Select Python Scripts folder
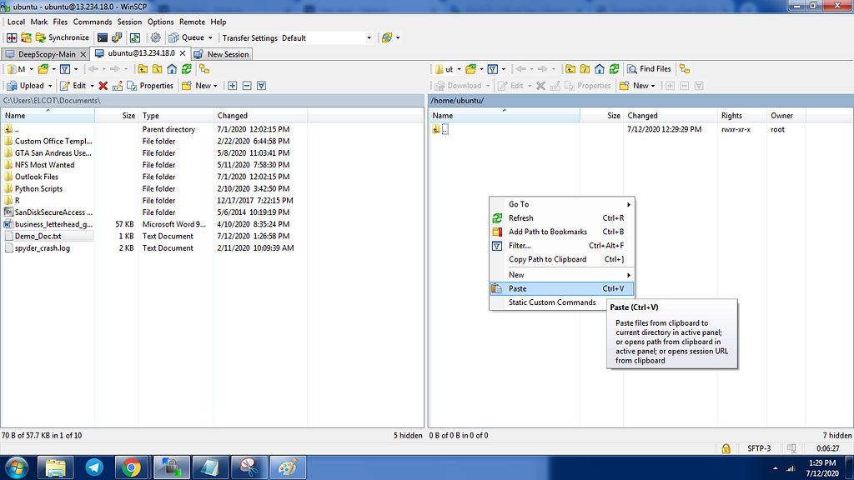The height and width of the screenshot is (480, 854). 38,189
